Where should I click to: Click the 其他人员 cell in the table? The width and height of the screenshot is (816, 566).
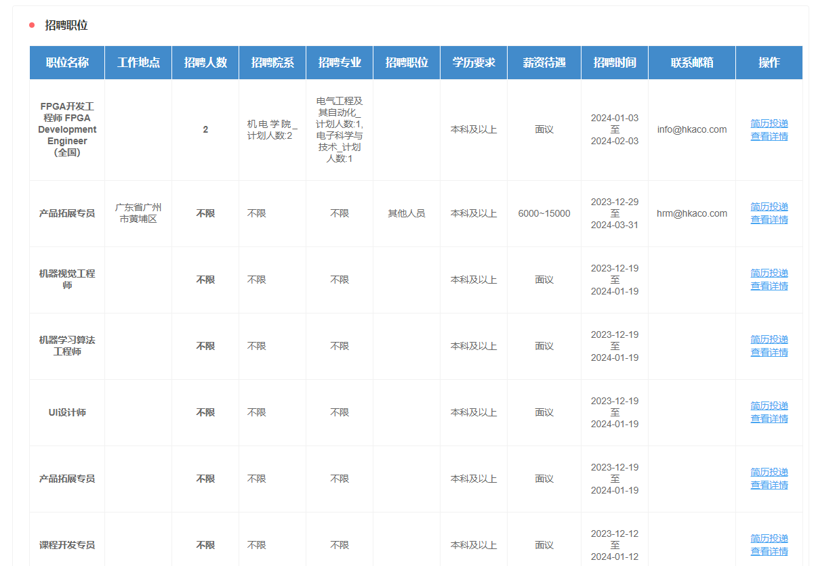407,213
